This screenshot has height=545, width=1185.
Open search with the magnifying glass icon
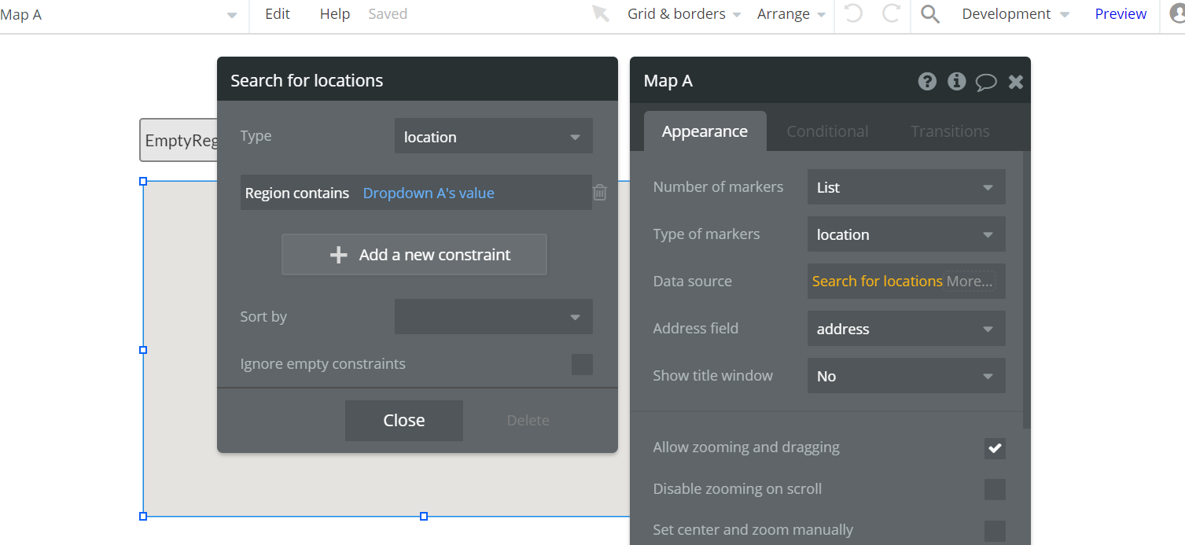click(930, 14)
